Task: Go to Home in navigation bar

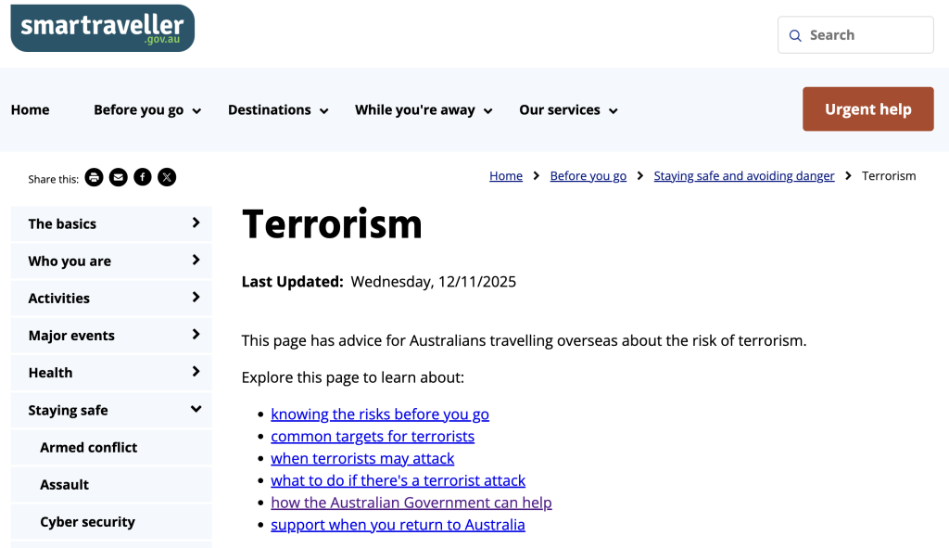Action: (x=31, y=110)
